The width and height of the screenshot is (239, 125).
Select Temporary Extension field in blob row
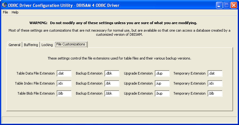click(x=215, y=93)
